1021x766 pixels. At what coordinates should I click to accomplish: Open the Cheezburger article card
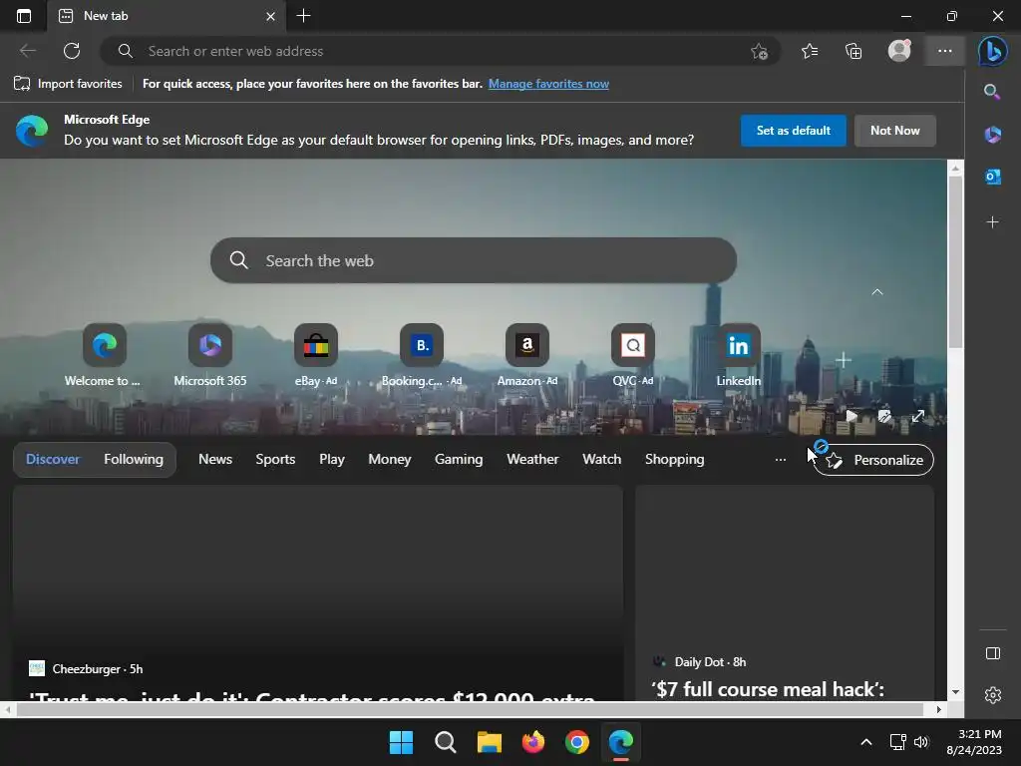(x=318, y=592)
